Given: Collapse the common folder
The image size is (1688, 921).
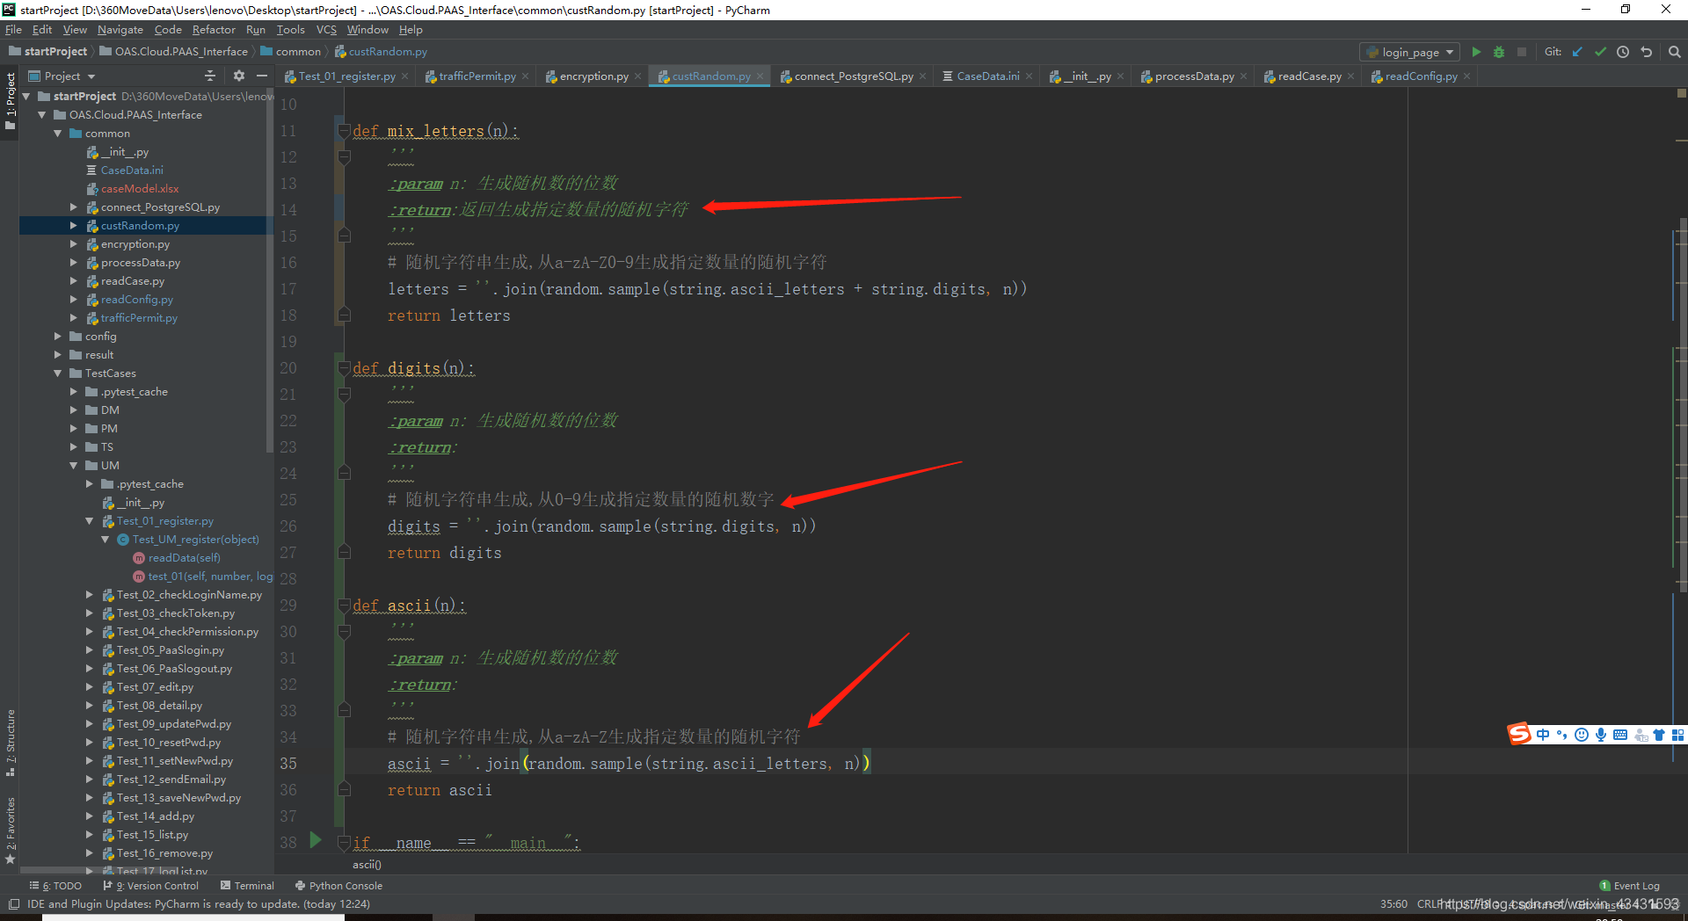Looking at the screenshot, I should click(x=58, y=134).
